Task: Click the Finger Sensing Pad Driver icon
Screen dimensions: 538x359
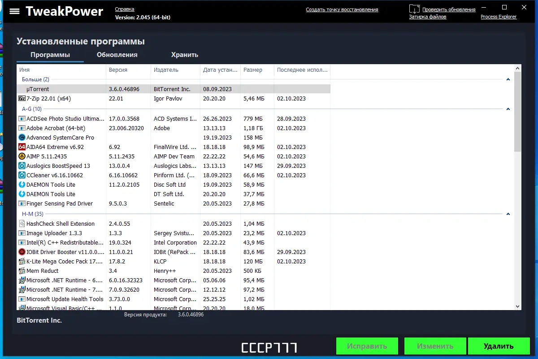Action: pos(22,204)
